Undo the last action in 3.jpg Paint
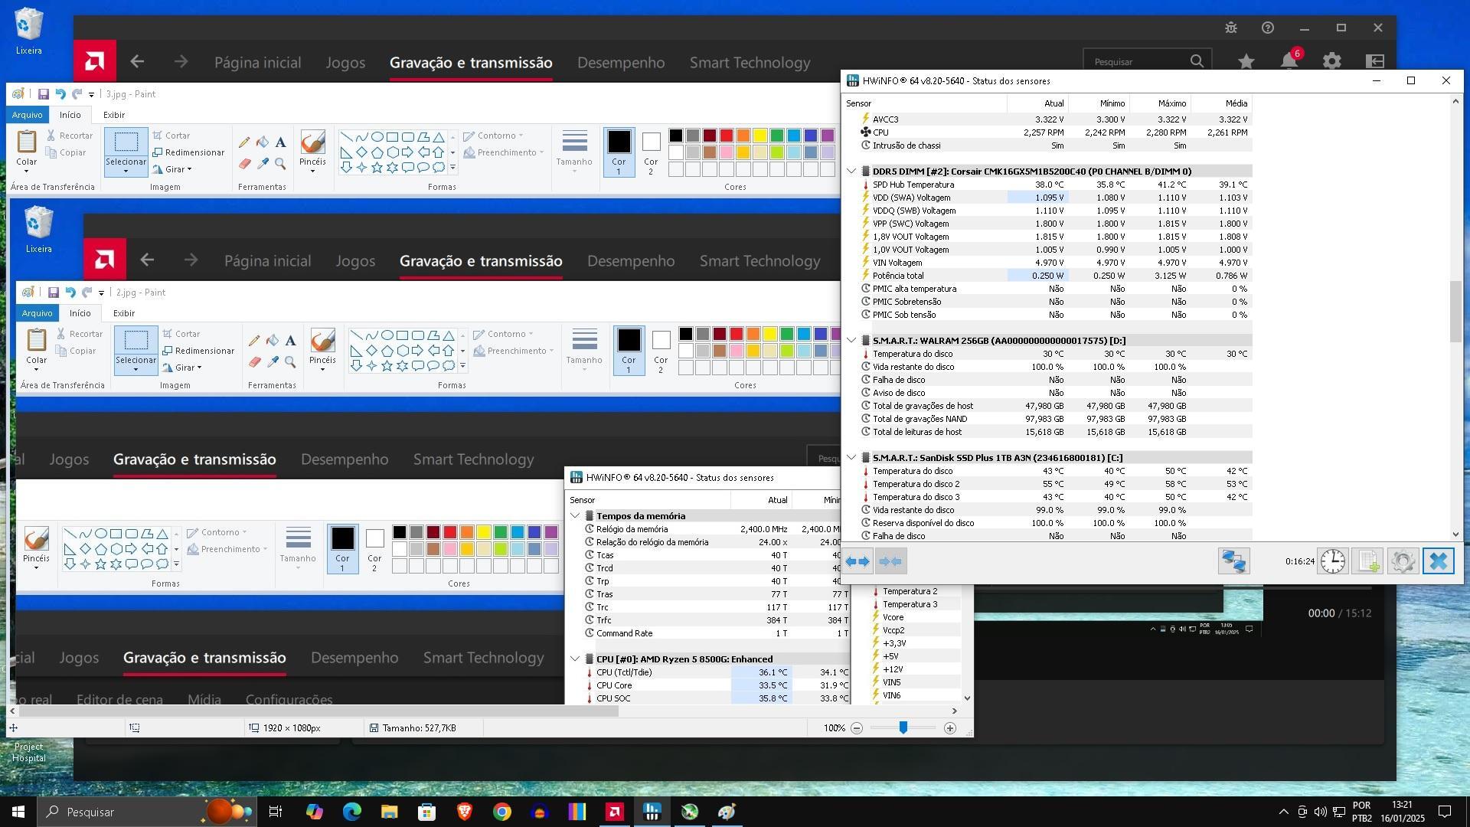Screen dimensions: 1470x827 [x=60, y=94]
